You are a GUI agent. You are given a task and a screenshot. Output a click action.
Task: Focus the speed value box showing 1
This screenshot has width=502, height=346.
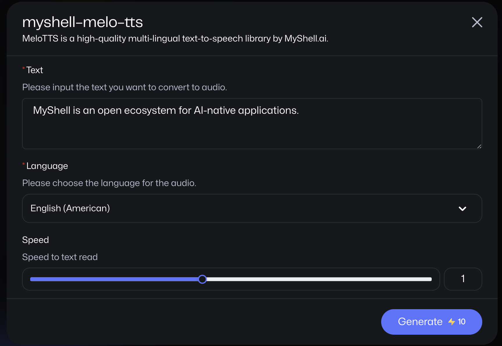tap(463, 279)
